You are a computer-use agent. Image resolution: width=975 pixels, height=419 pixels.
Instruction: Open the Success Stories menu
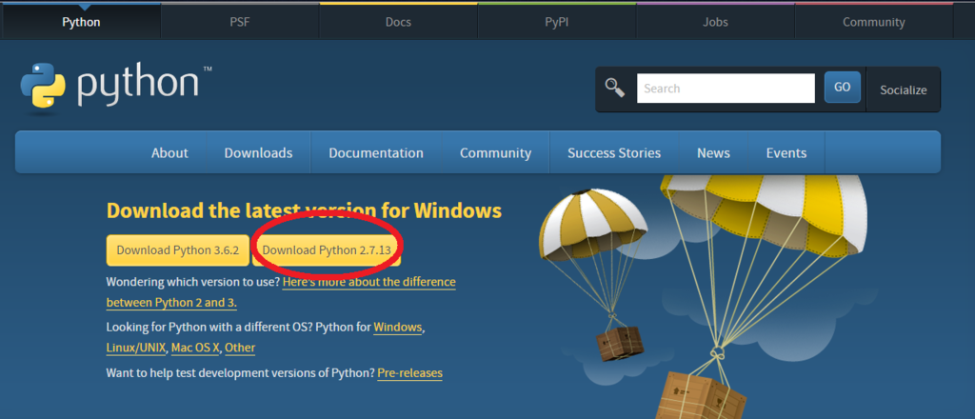(x=614, y=153)
